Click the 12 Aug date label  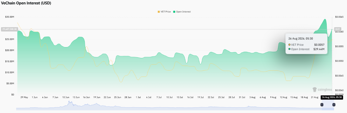click(x=283, y=97)
